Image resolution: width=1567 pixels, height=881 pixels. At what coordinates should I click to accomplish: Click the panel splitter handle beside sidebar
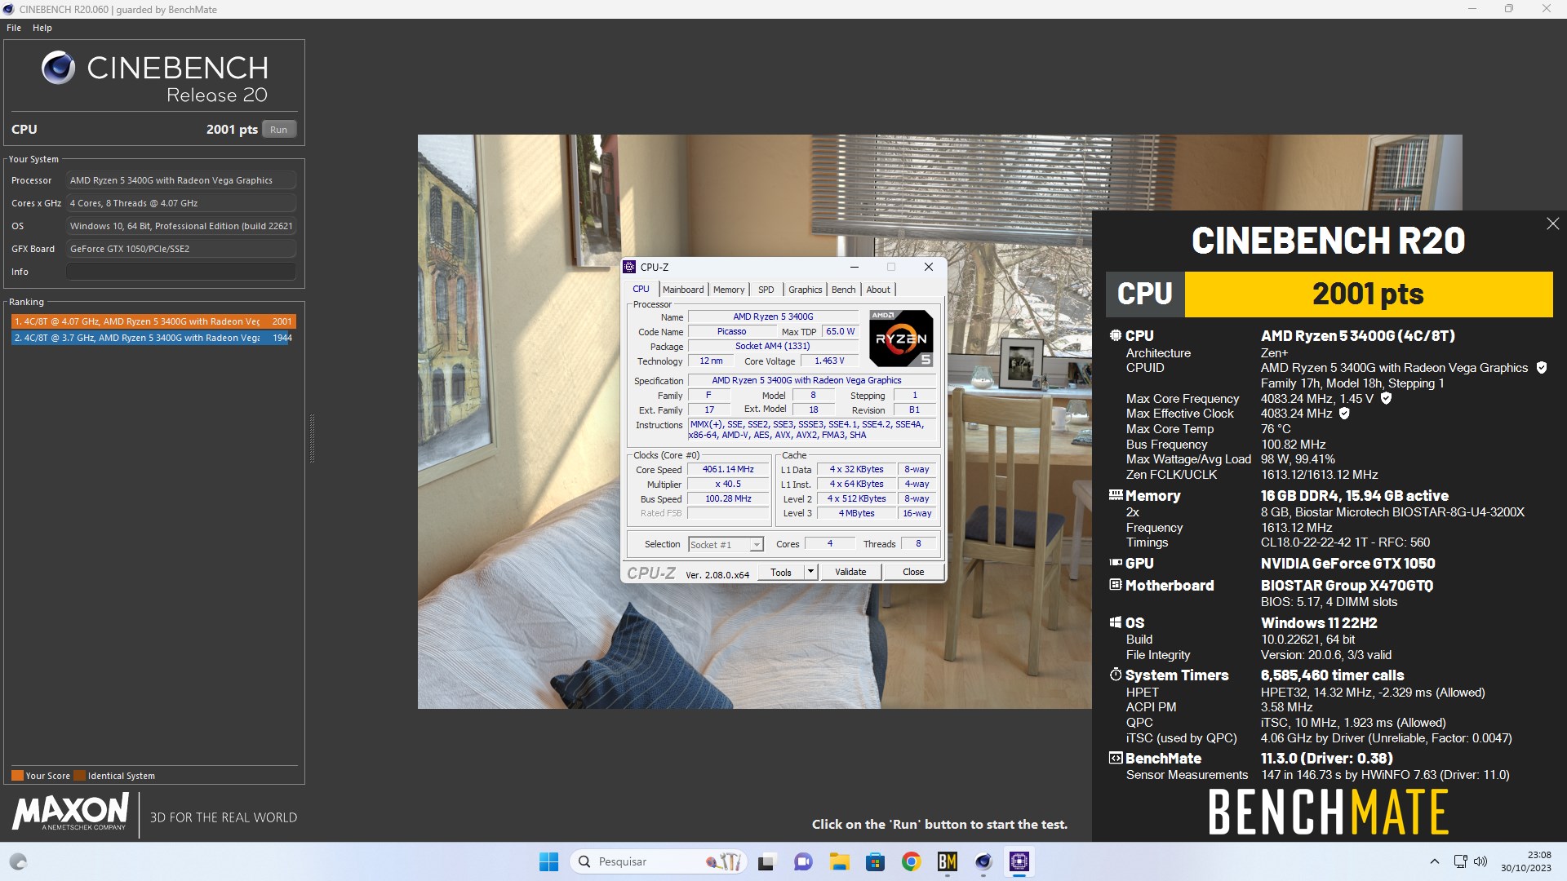(x=312, y=439)
